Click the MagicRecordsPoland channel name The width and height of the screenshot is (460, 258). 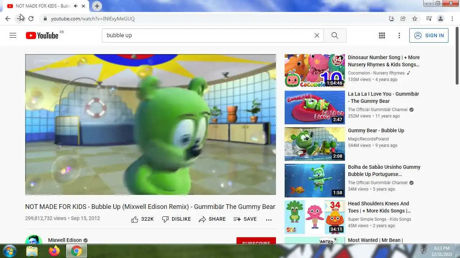368,139
